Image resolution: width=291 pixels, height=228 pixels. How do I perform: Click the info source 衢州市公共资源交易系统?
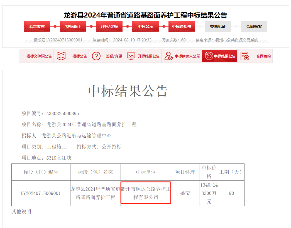[237, 40]
